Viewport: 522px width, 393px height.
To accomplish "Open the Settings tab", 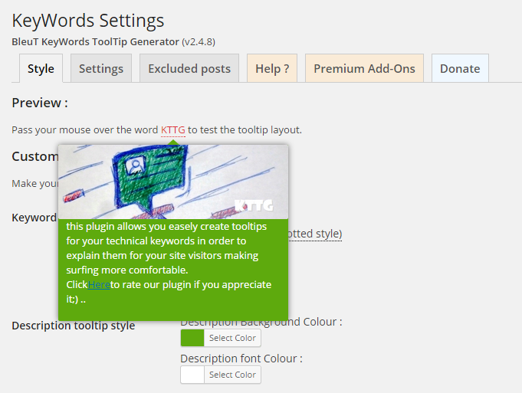I will coord(101,68).
